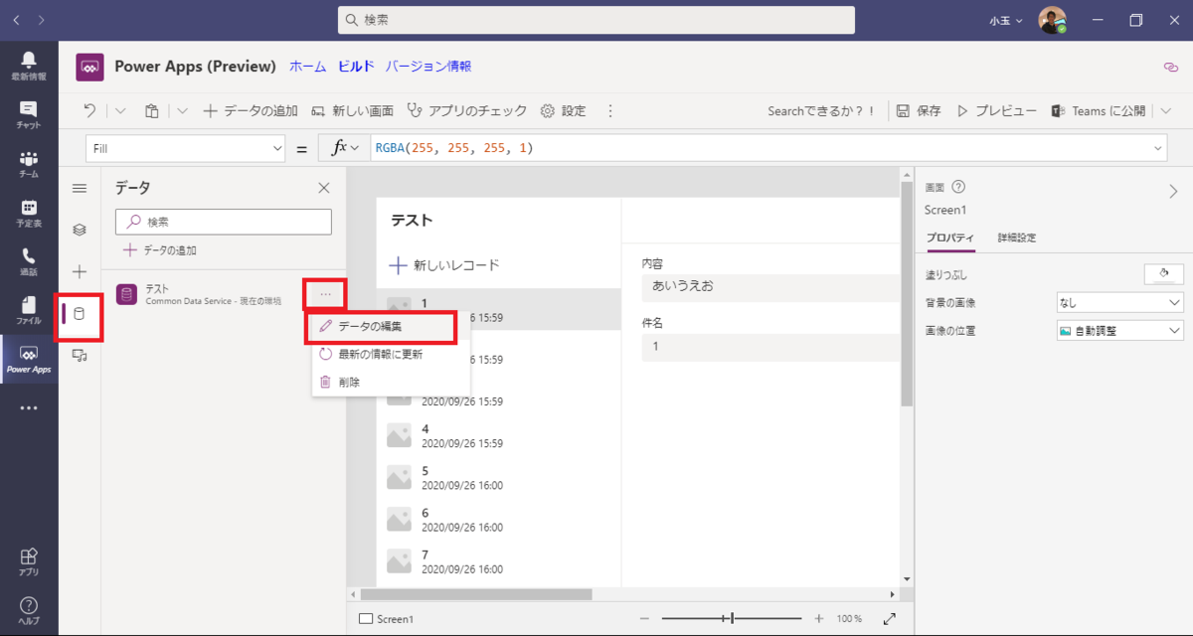Open 設定 from the toolbar
The width and height of the screenshot is (1193, 636).
click(x=563, y=110)
